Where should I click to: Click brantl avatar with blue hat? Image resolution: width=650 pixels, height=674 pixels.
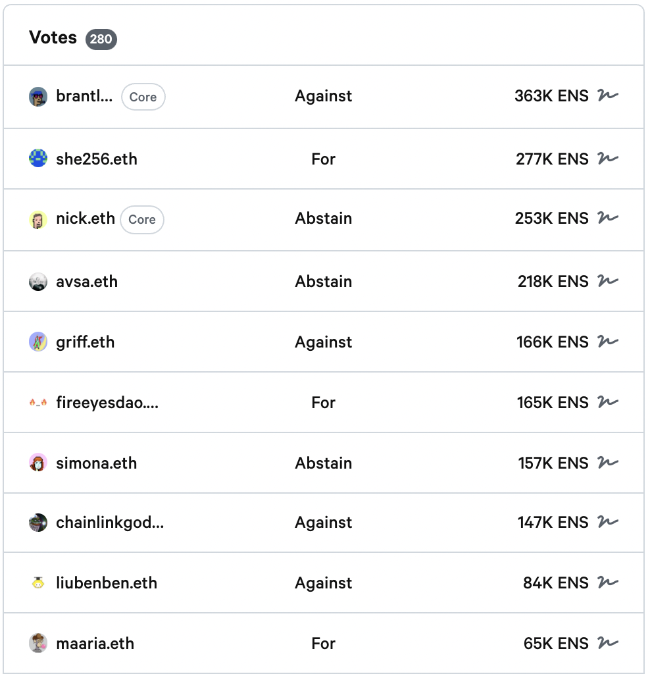(x=38, y=97)
